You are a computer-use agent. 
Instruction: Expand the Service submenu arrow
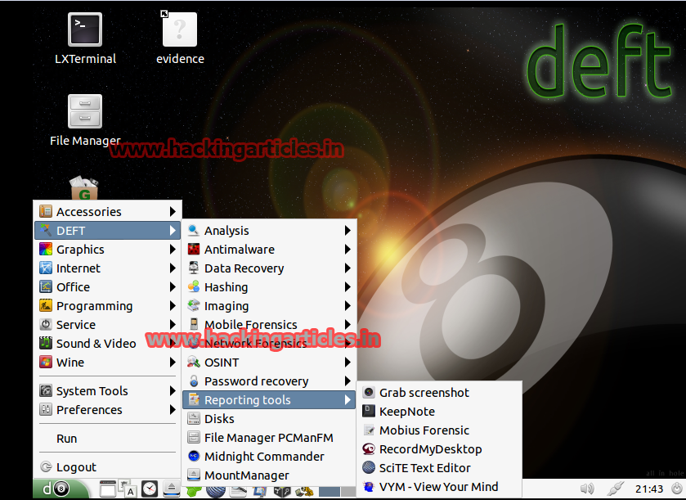pyautogui.click(x=173, y=324)
